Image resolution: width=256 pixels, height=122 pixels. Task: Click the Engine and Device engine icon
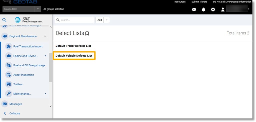tap(8, 56)
